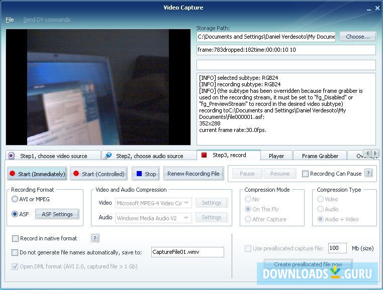This screenshot has height=290, width=383.
Task: Click the red square icon on Step3 tab
Action: (204, 155)
